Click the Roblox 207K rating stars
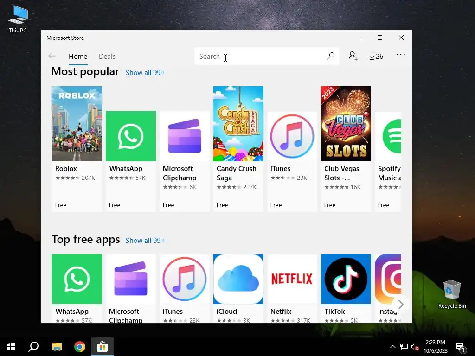 (x=68, y=178)
